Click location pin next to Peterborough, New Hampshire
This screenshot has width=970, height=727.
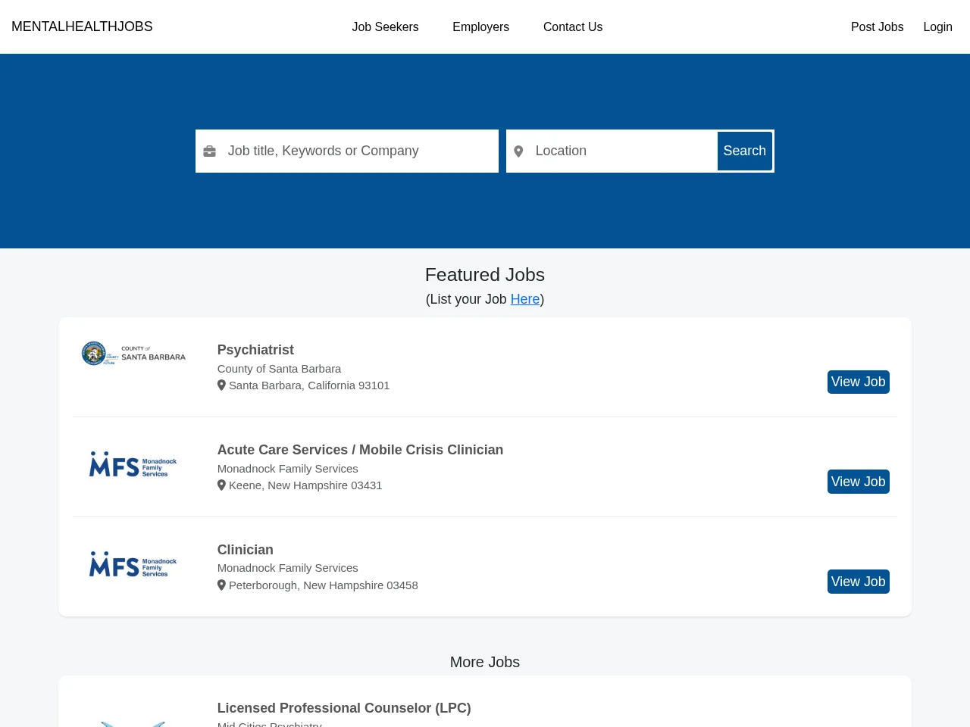coord(221,585)
